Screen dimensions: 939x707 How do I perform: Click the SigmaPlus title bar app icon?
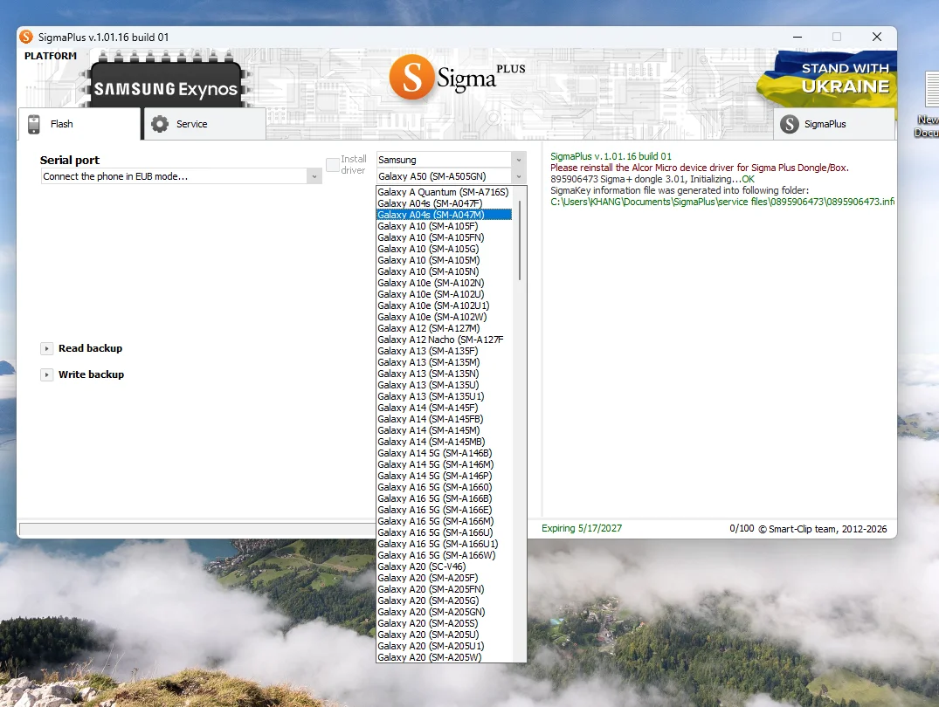(26, 38)
